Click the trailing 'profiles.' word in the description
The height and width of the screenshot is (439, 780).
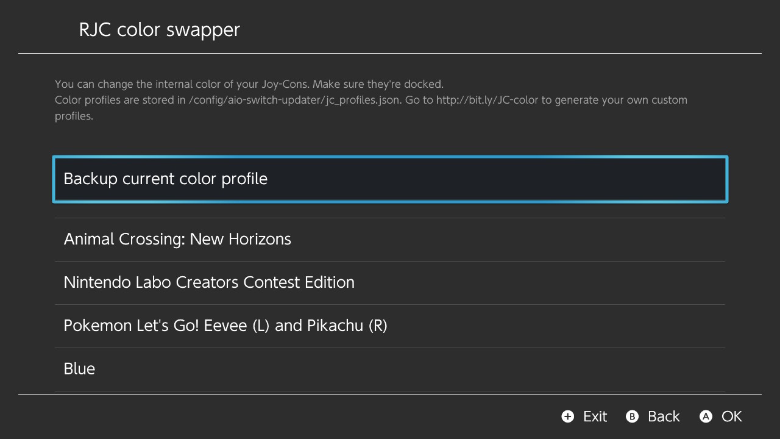click(x=74, y=116)
